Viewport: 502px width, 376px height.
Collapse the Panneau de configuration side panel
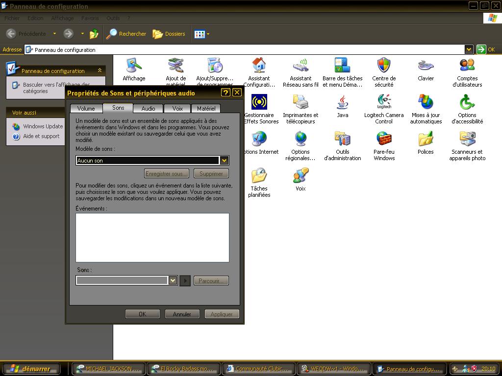point(100,70)
